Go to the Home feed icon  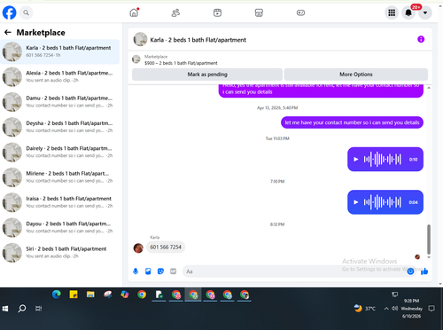[x=134, y=12]
